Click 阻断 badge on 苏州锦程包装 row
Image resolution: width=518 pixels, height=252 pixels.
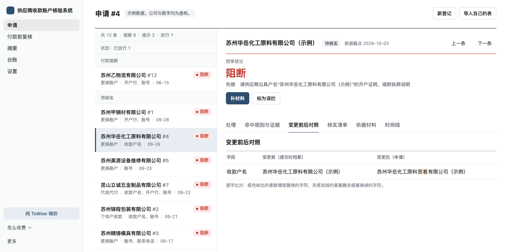[x=202, y=209]
